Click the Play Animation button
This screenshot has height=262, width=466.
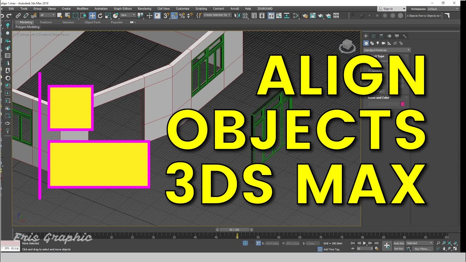tap(364, 243)
